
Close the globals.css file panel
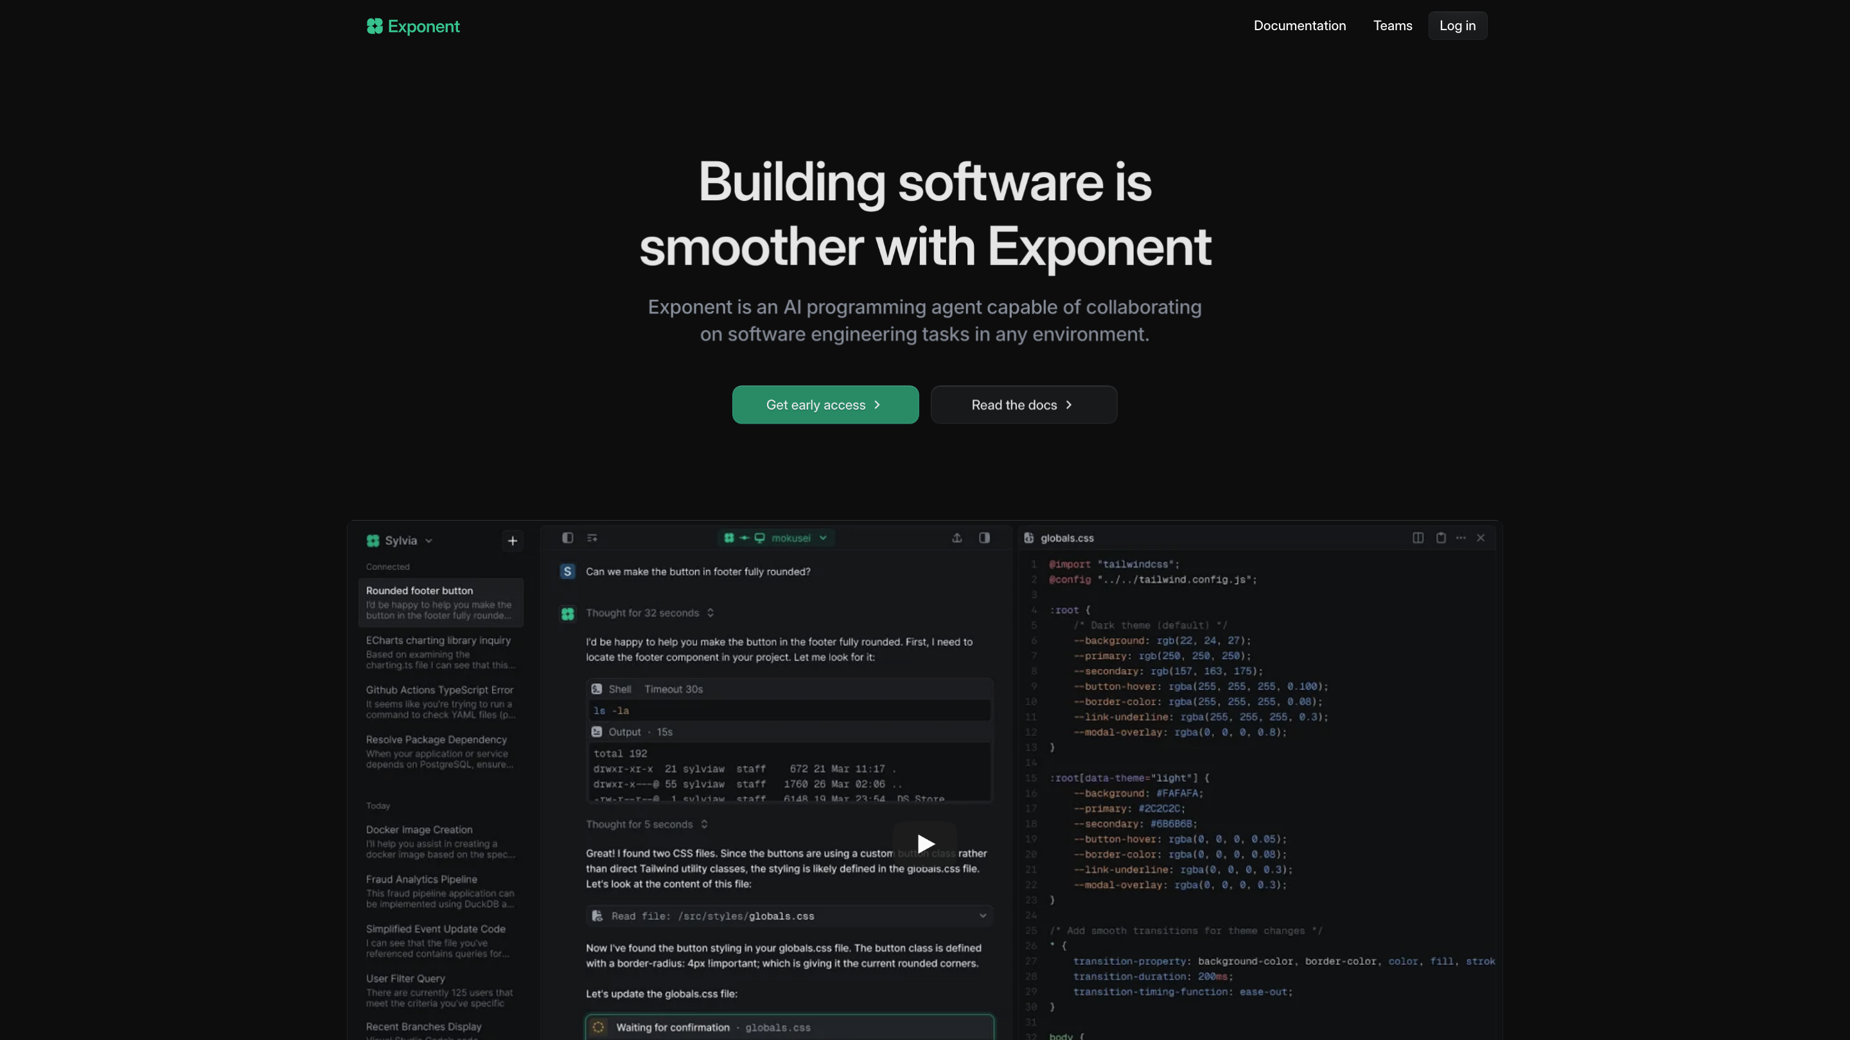point(1481,537)
